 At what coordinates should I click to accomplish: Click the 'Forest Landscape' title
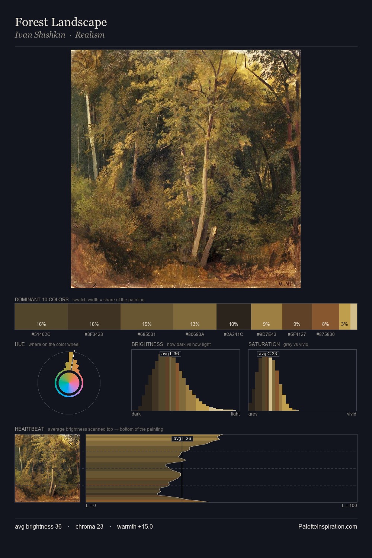[x=61, y=22]
